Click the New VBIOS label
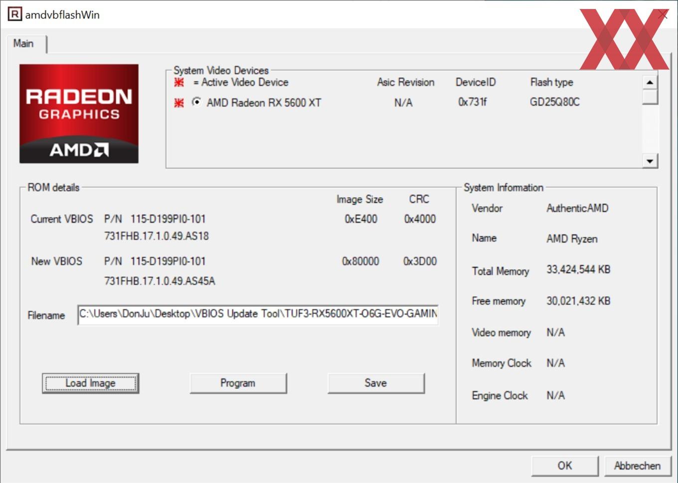678x483 pixels. point(57,261)
